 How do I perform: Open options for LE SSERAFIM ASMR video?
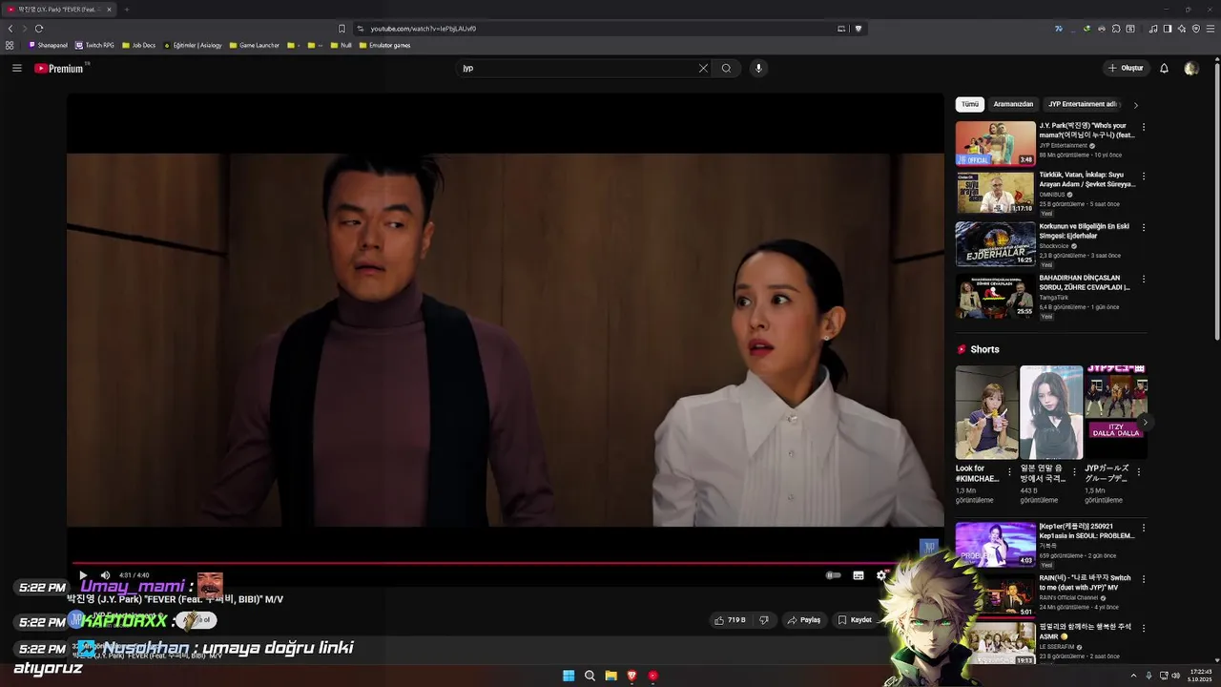click(x=1144, y=629)
